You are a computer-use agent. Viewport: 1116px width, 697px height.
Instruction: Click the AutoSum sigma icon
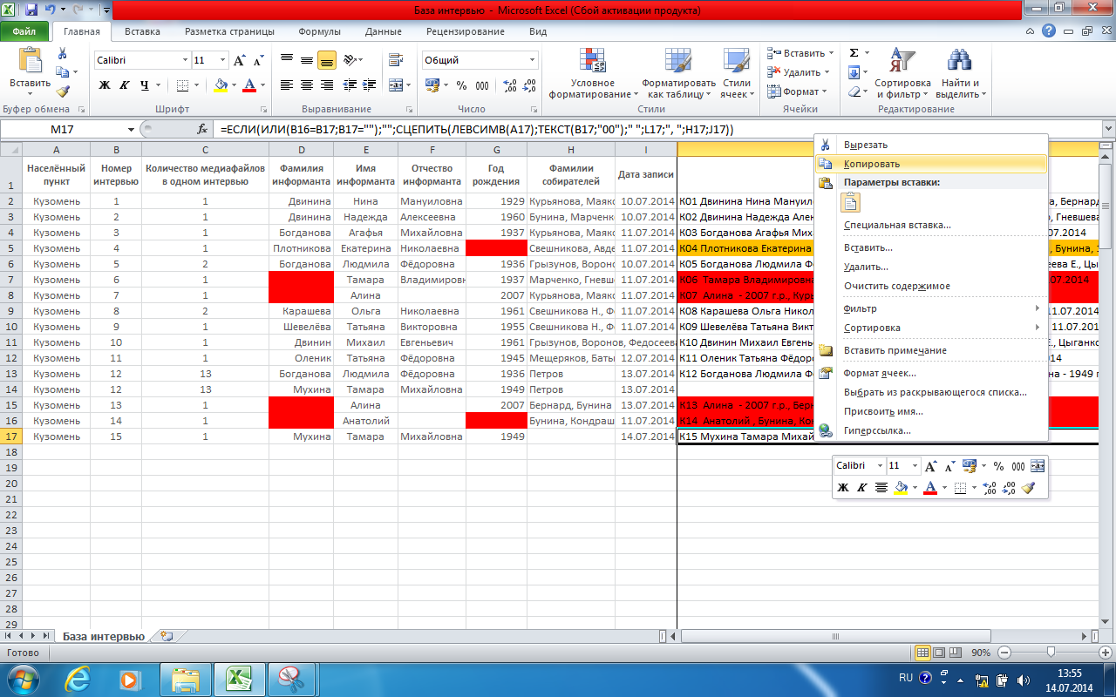(854, 53)
